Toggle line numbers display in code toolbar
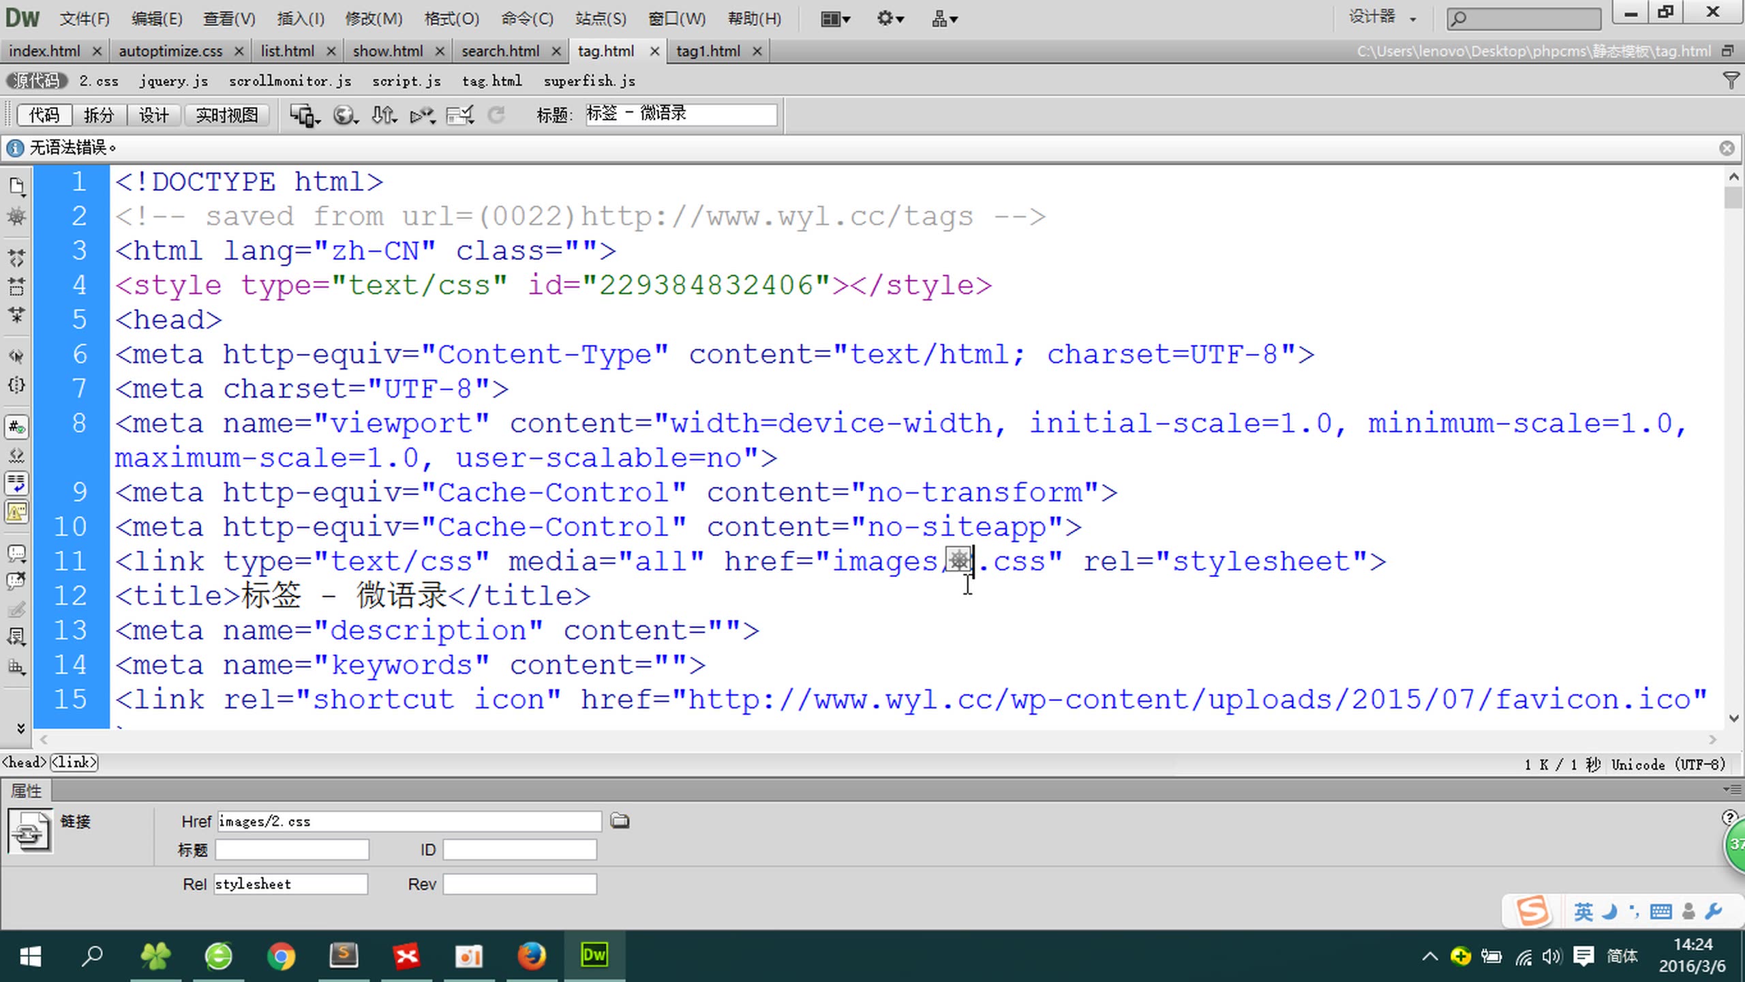1745x982 pixels. [16, 428]
